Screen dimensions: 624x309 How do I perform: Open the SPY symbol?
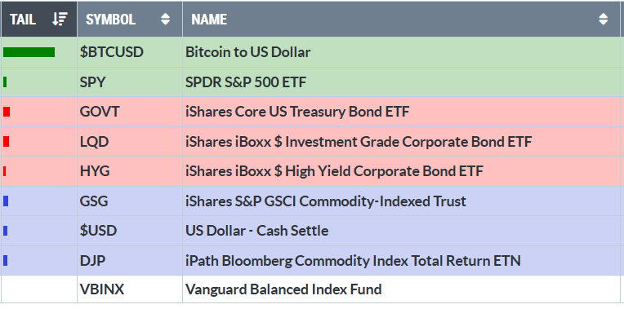[x=93, y=82]
